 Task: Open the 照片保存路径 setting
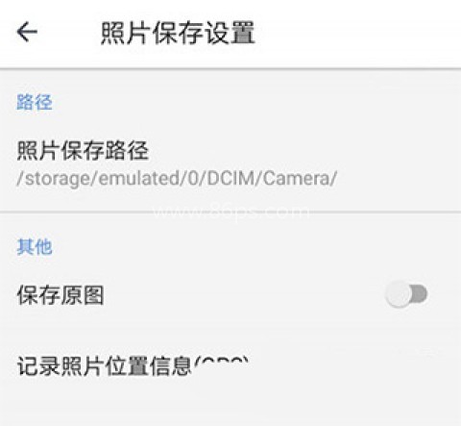pyautogui.click(x=230, y=163)
